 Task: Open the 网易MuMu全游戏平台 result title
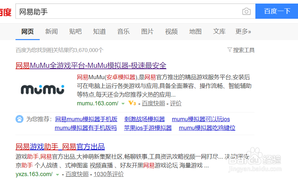pos(91,66)
